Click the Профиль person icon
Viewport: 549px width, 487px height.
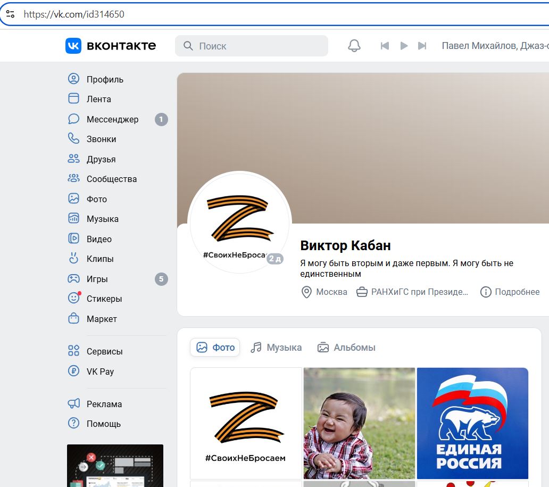pos(73,78)
